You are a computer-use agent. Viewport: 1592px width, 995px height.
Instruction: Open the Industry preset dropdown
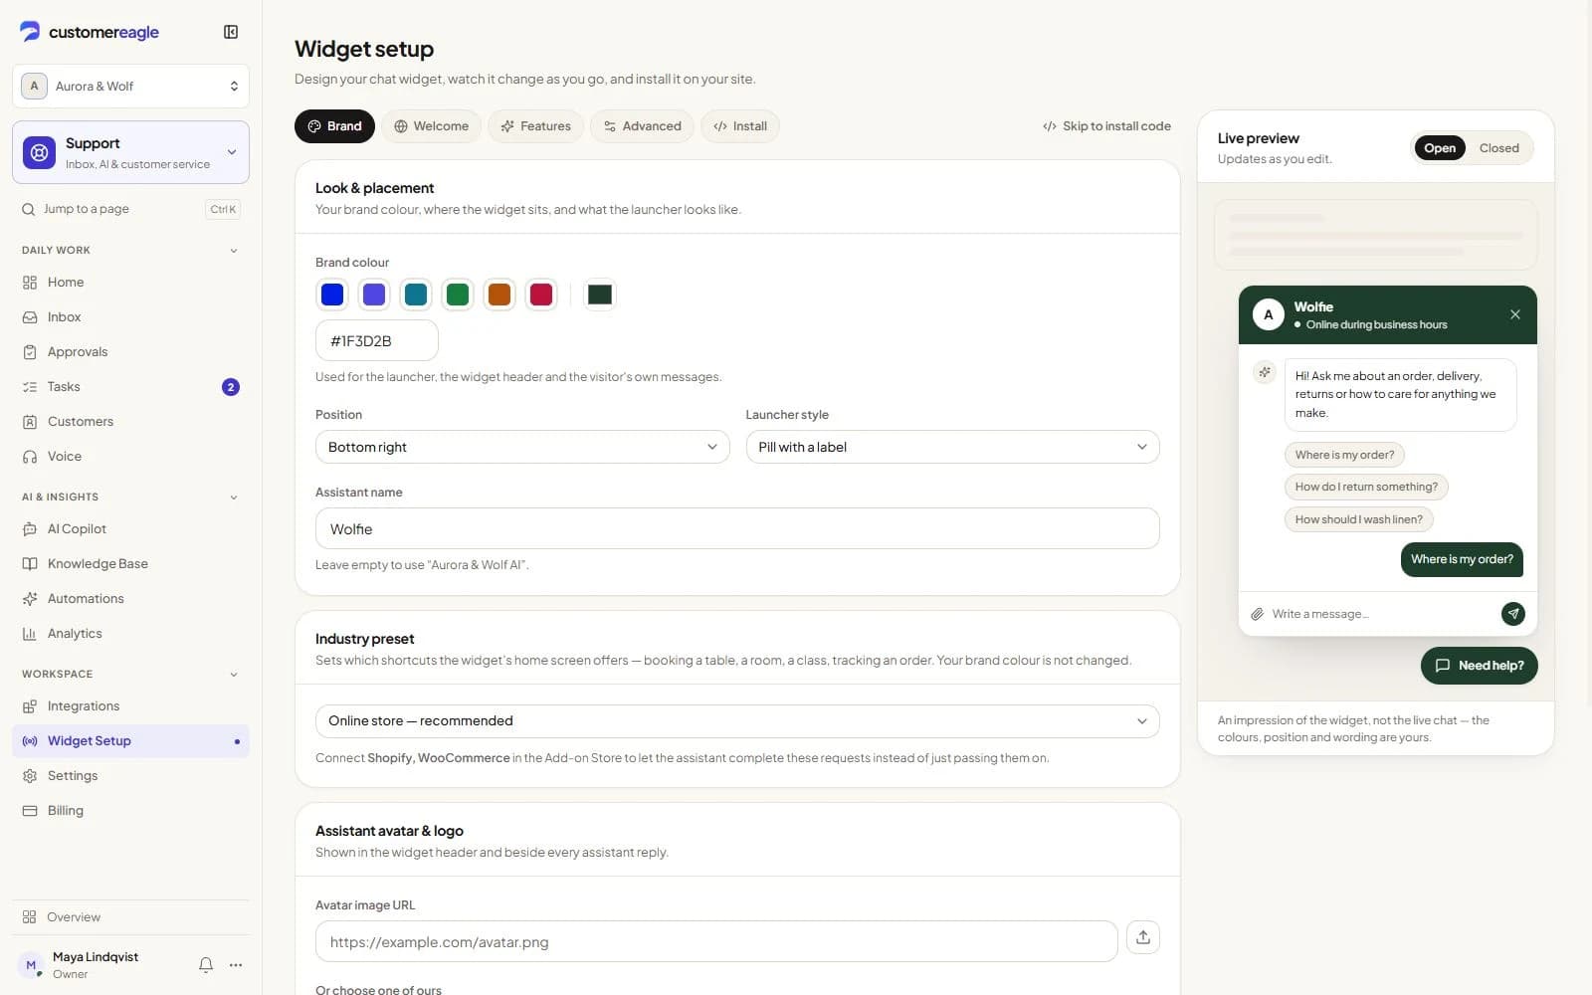(x=737, y=721)
